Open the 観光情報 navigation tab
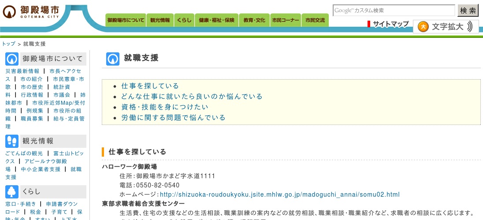 click(160, 20)
